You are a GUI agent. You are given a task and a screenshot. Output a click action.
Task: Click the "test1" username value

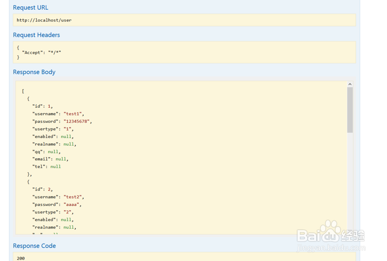click(73, 114)
